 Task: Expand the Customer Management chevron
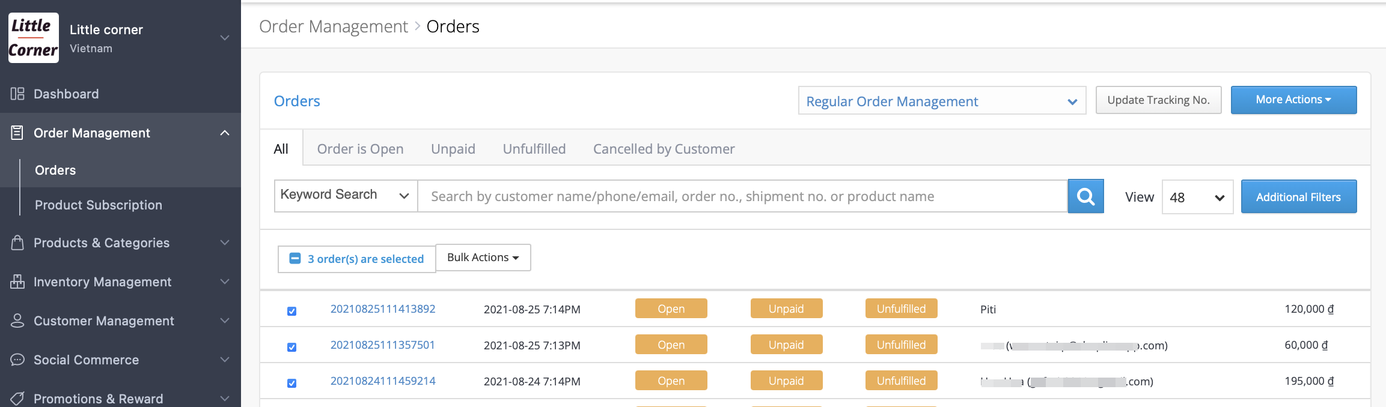(x=225, y=321)
